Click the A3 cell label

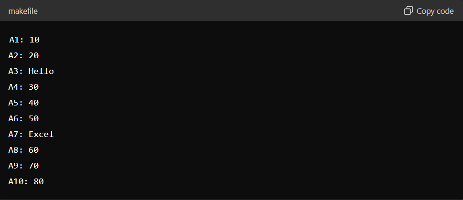pyautogui.click(x=13, y=71)
